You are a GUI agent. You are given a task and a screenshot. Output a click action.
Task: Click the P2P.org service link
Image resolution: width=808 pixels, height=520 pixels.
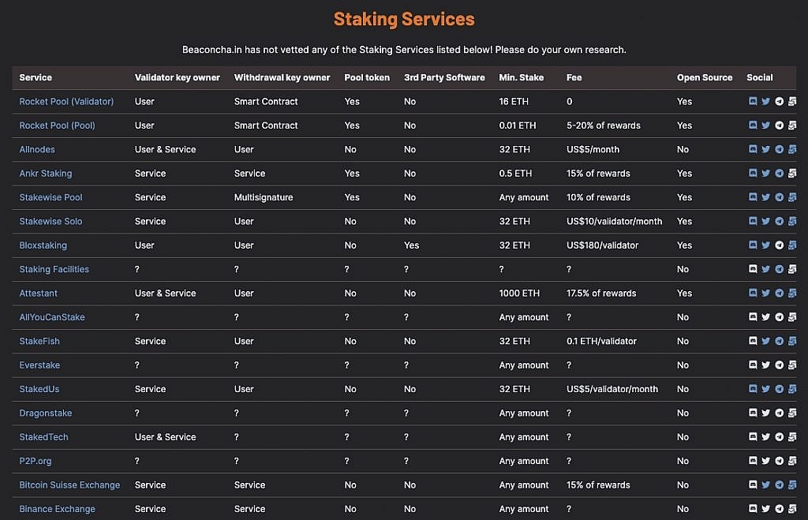coord(36,461)
